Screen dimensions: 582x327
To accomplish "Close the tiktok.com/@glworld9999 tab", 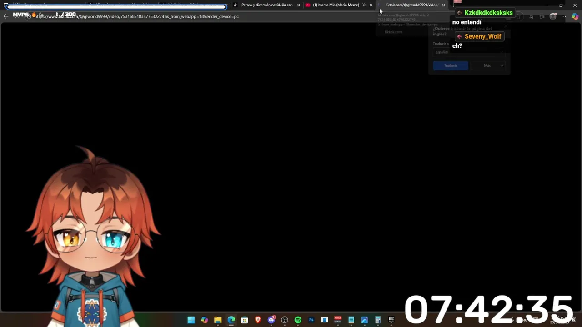I will click(x=444, y=5).
